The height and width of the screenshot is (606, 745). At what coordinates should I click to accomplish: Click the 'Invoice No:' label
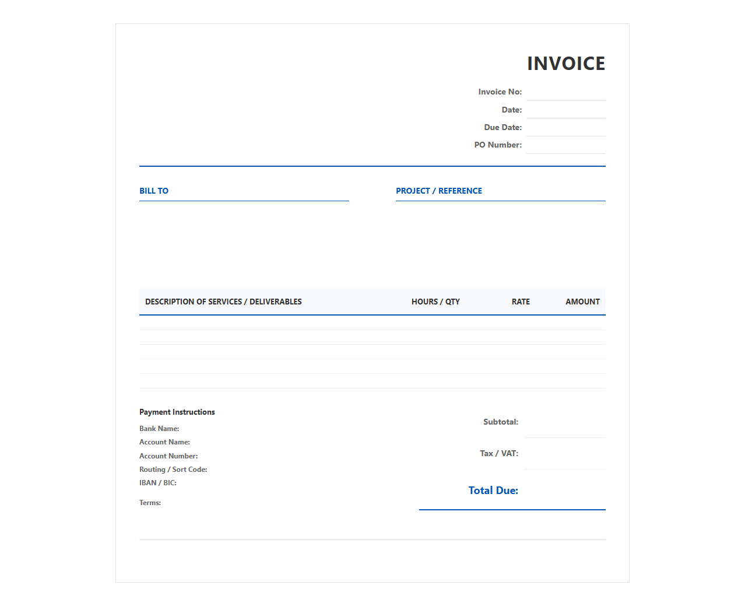(x=500, y=92)
